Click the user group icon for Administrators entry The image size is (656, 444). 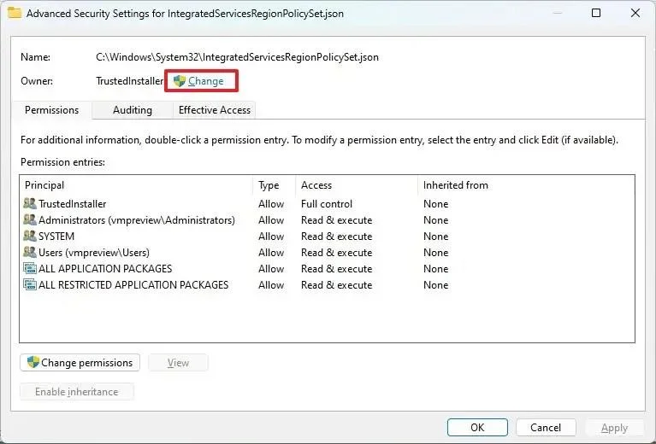pyautogui.click(x=30, y=219)
